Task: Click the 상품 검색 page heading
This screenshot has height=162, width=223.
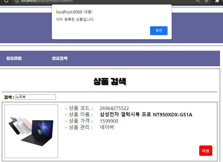Action: pyautogui.click(x=110, y=81)
